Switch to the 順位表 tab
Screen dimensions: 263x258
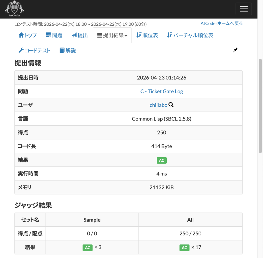coord(147,35)
